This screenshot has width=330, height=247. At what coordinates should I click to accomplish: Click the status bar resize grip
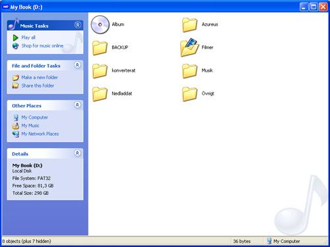(325, 242)
